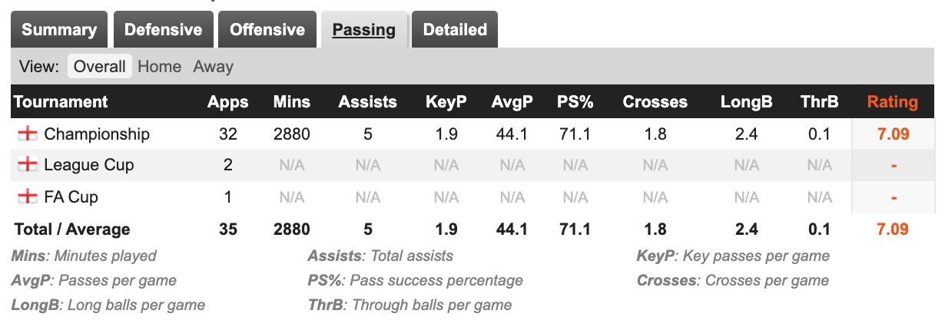
Task: Sort by the KeyP column header
Action: [x=446, y=102]
